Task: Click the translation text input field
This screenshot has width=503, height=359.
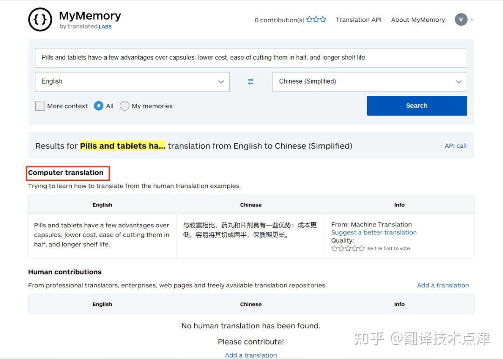Action: click(x=251, y=58)
